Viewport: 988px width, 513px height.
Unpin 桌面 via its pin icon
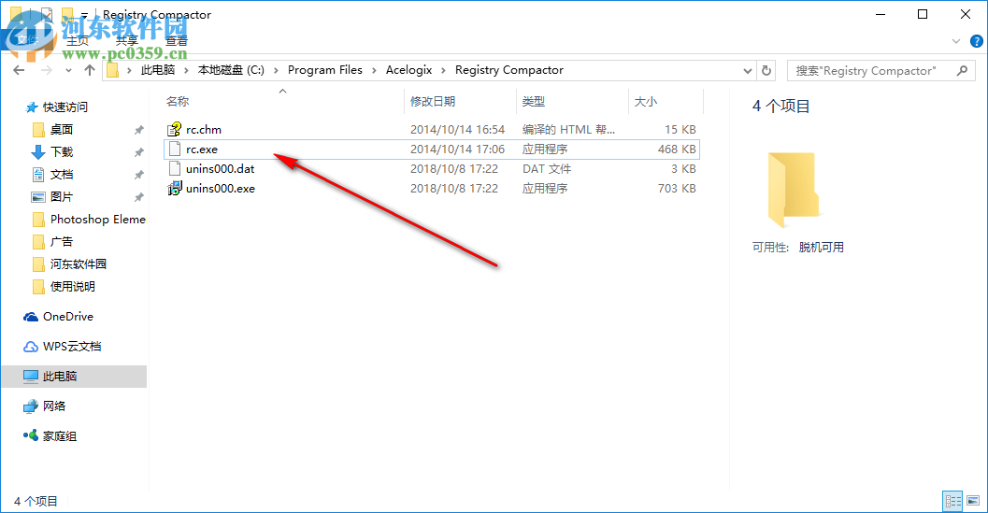[138, 130]
